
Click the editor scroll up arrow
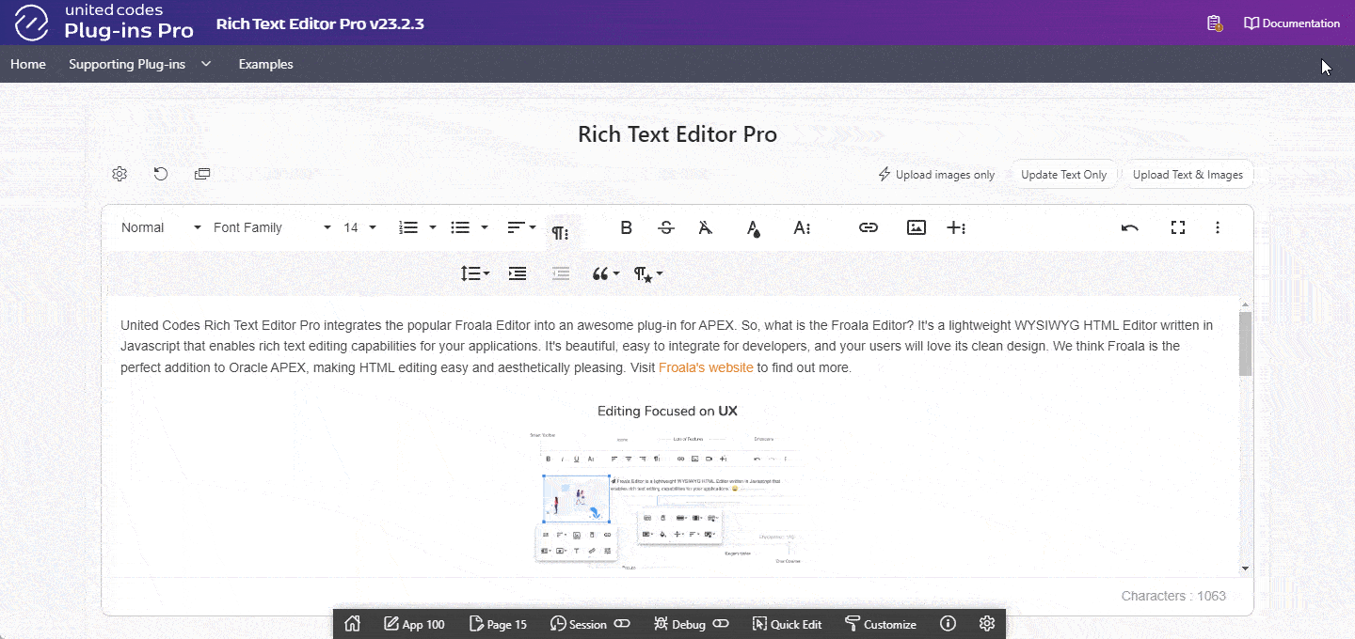(x=1246, y=304)
